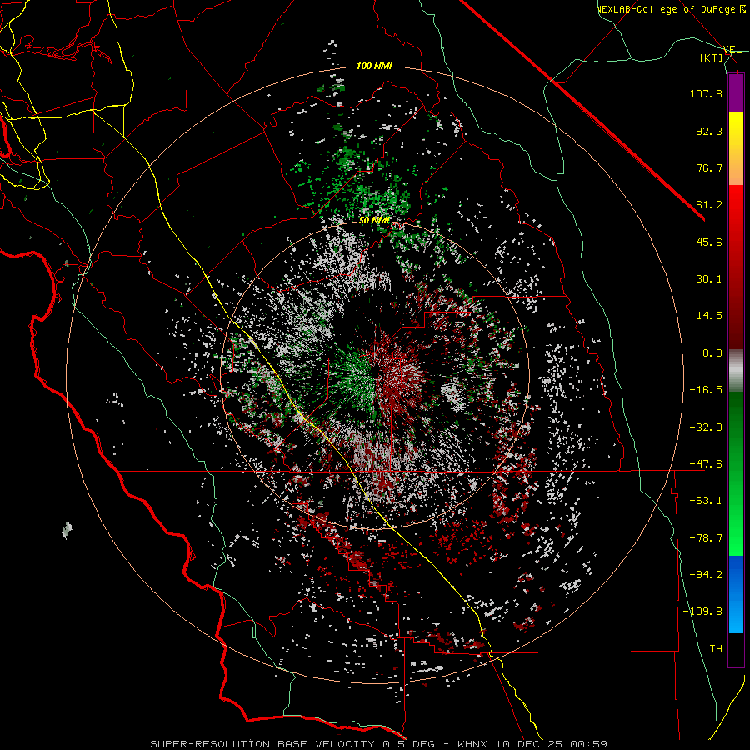Select the 107.8 legend value
Image resolution: width=750 pixels, height=750 pixels.
[x=706, y=93]
